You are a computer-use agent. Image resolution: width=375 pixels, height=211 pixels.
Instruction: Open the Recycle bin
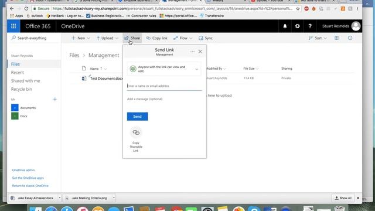[21, 89]
